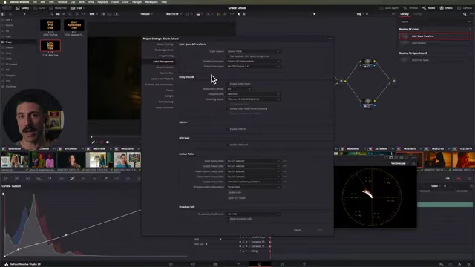Screen dimensions: 475x267
Task: Click the Quick Export button
Action: tap(389, 8)
